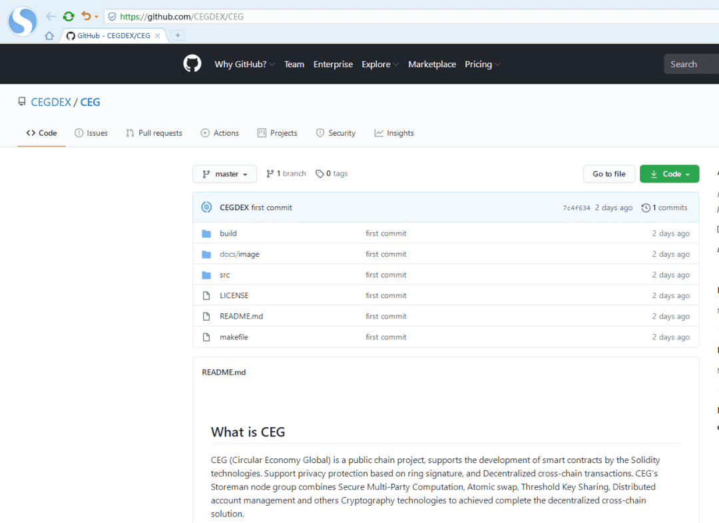
Task: Click the security shield in address bar
Action: (x=112, y=17)
